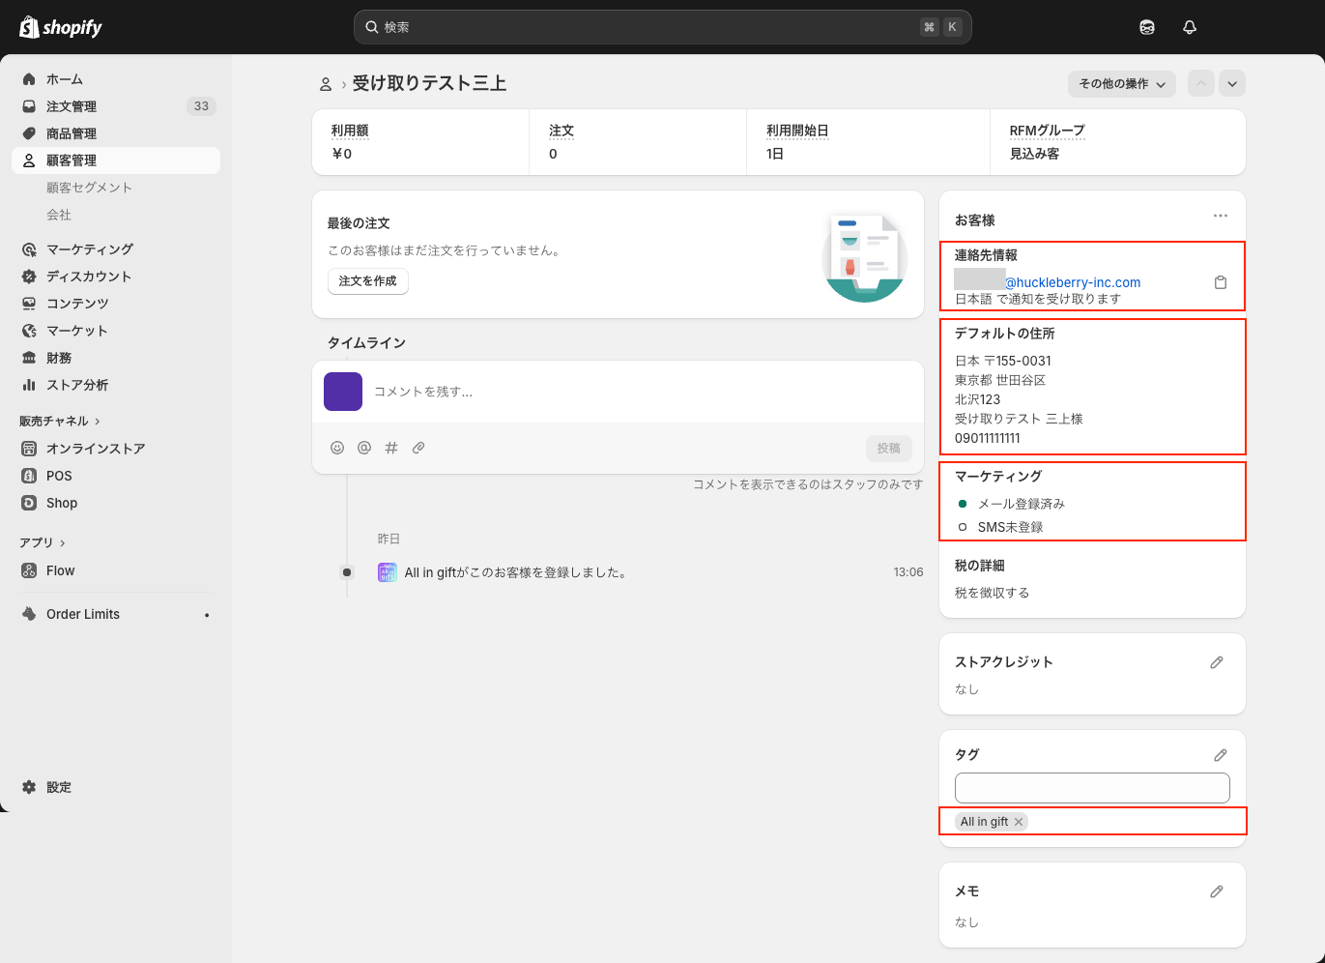Open ディスカウント in the sidebar
The image size is (1325, 963).
(116, 277)
